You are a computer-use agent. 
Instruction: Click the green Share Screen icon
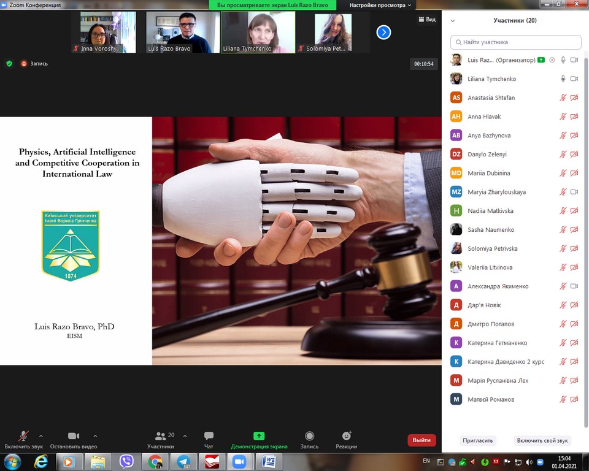(259, 436)
